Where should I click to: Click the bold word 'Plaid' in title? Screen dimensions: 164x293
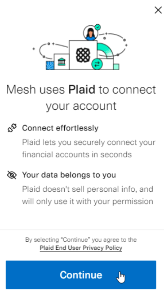pos(82,90)
